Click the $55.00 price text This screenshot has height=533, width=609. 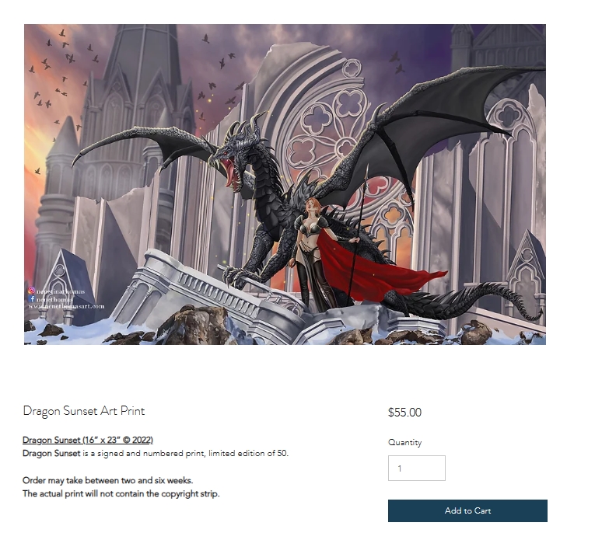pyautogui.click(x=404, y=412)
